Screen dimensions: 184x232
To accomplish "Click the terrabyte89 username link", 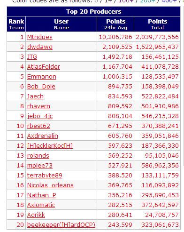I will click(45, 176).
